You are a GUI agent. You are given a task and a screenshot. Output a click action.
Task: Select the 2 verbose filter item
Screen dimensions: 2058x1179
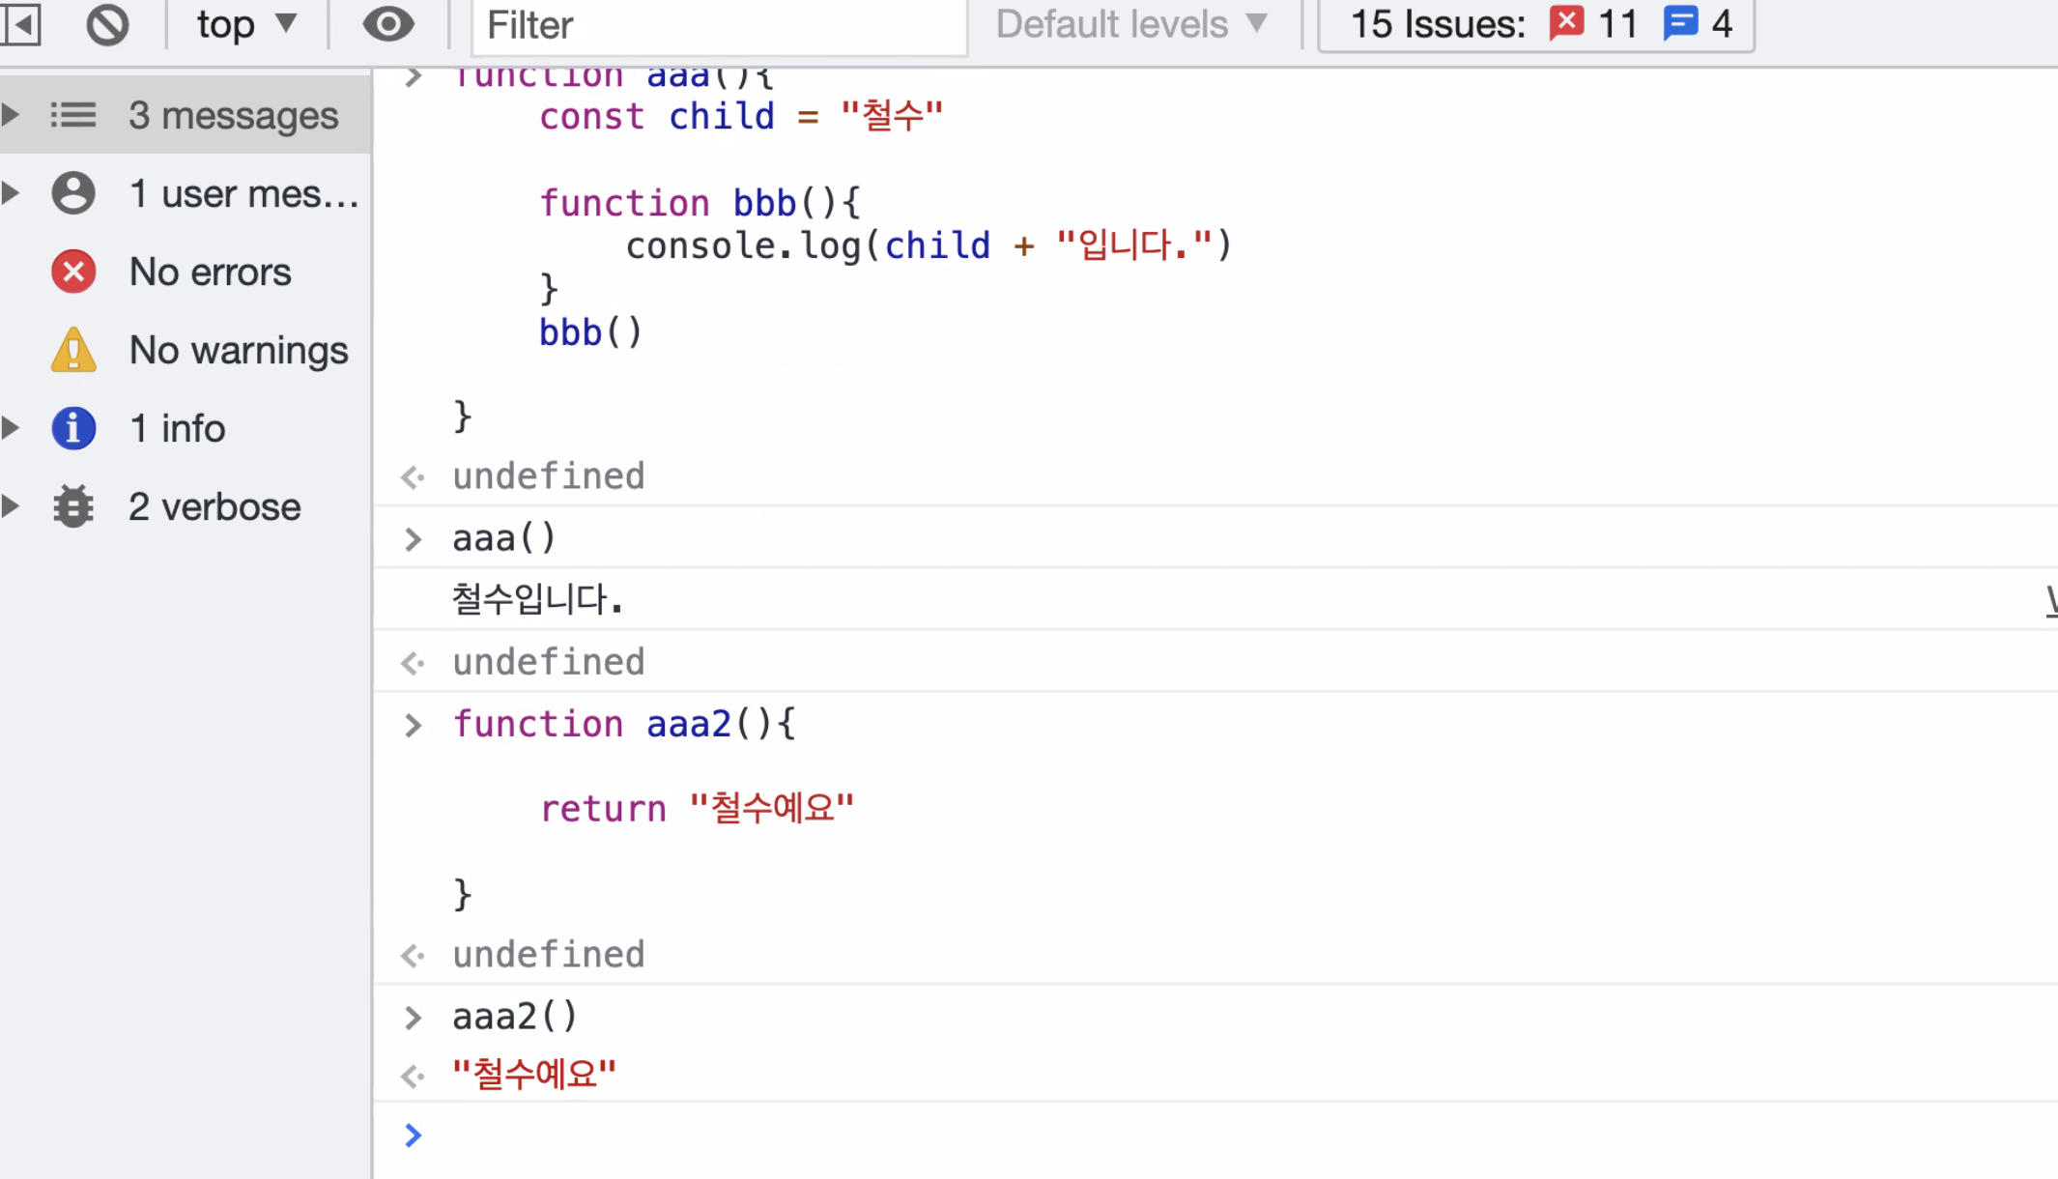[214, 507]
